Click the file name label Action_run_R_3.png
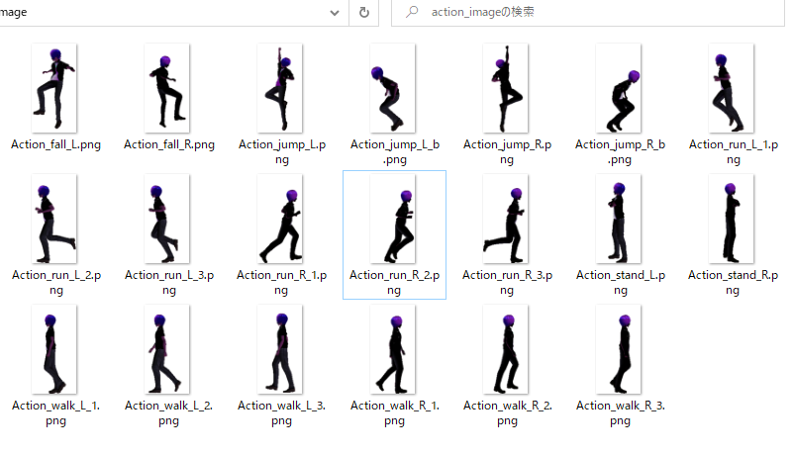 [507, 283]
